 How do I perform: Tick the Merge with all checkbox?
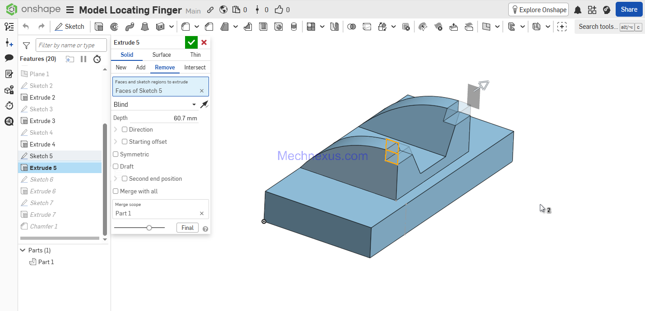(x=116, y=191)
